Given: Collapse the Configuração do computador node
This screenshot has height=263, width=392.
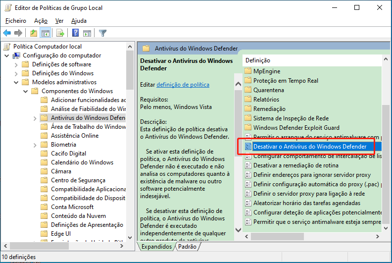Looking at the screenshot, I should (x=7, y=55).
